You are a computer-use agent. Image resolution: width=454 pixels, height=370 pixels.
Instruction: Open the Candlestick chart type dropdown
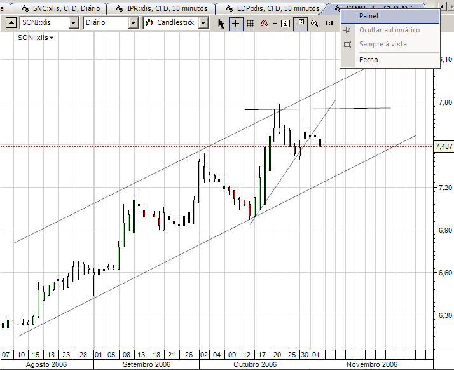point(203,23)
